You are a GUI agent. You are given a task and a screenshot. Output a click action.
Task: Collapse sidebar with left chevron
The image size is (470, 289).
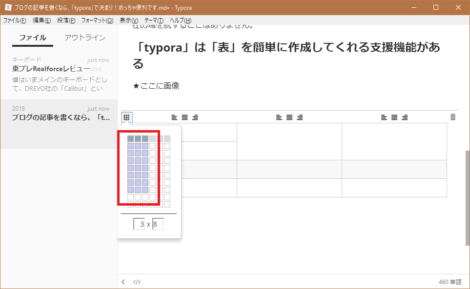tap(123, 282)
